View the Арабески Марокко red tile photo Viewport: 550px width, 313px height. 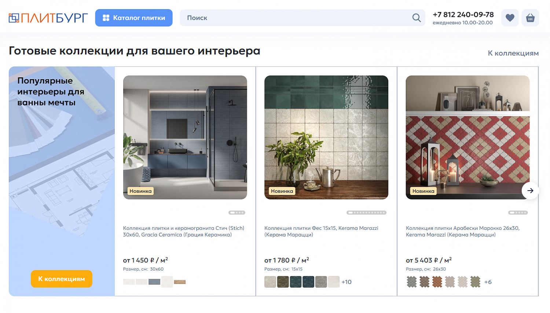click(467, 137)
